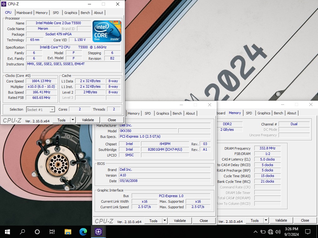This screenshot has width=318, height=238.
Task: Open taskbar Search
Action: click(x=22, y=231)
